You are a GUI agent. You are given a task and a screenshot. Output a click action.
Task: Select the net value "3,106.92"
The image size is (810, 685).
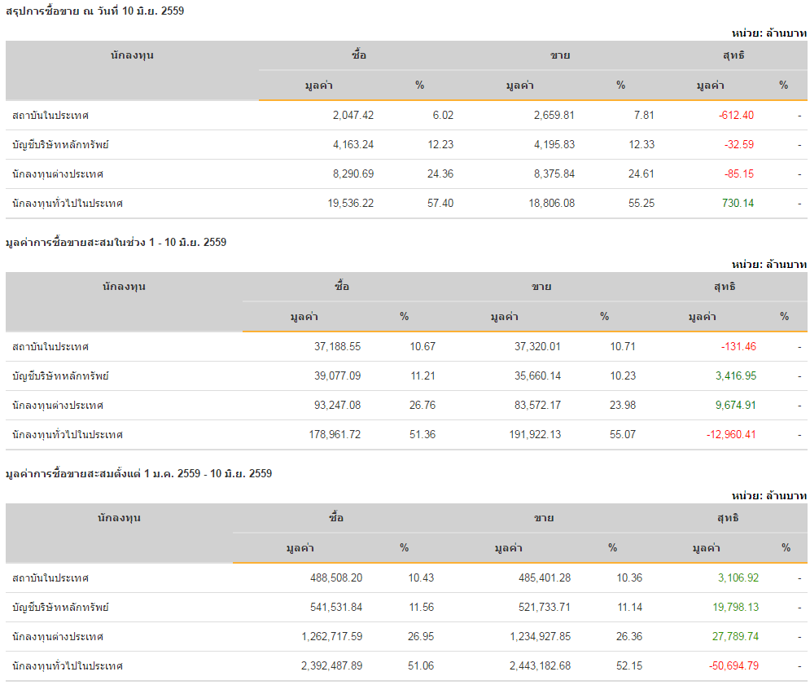[738, 578]
